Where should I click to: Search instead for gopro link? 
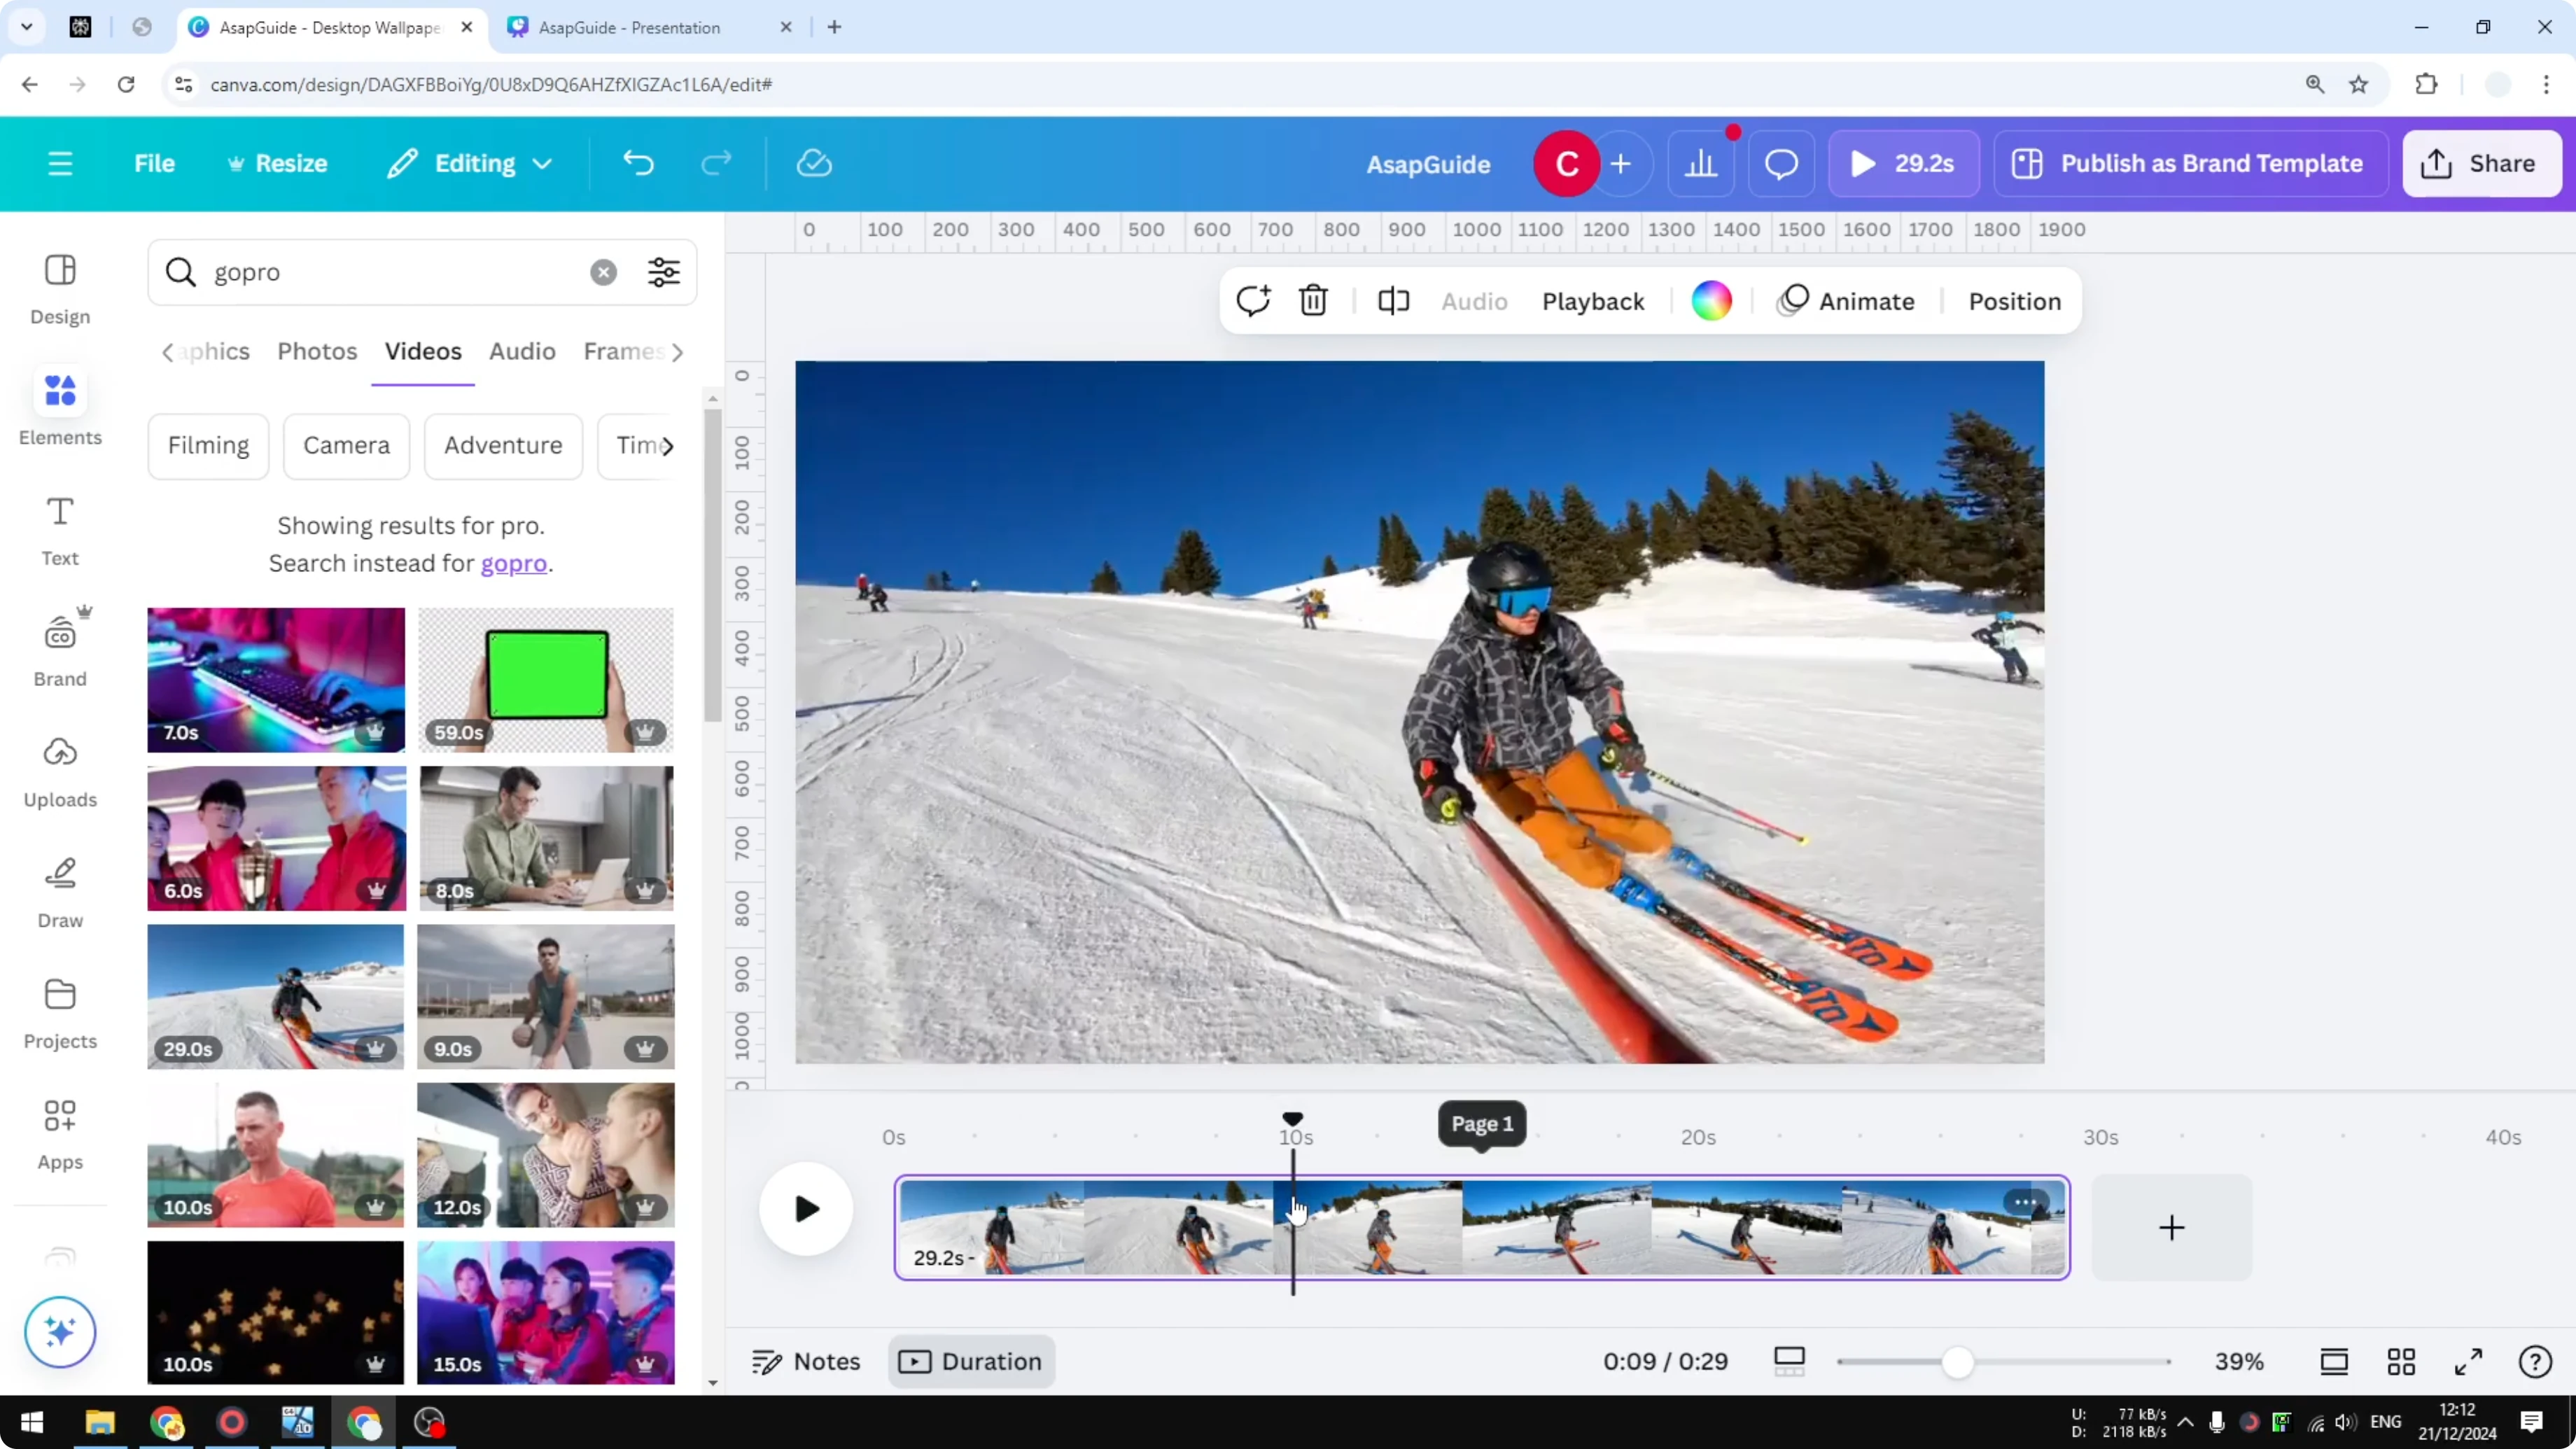pos(514,563)
